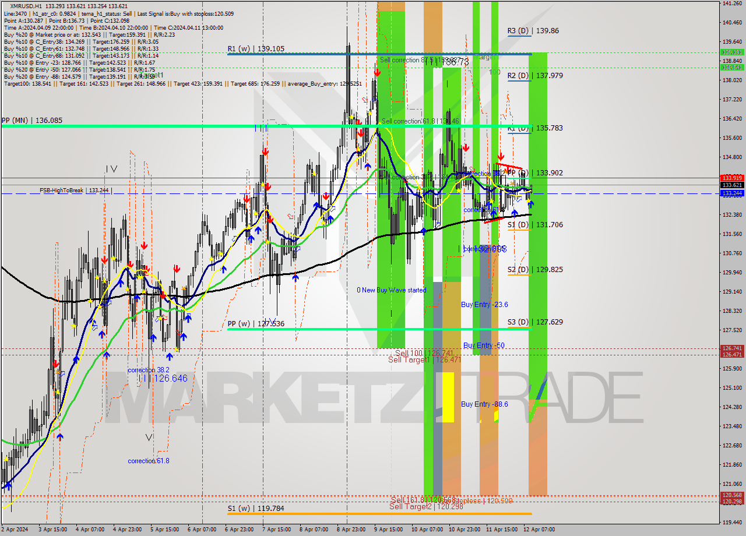This screenshot has height=536, width=746.
Task: Click the 'FSB-HighToBreak | 133.244' label
Action: tap(74, 191)
